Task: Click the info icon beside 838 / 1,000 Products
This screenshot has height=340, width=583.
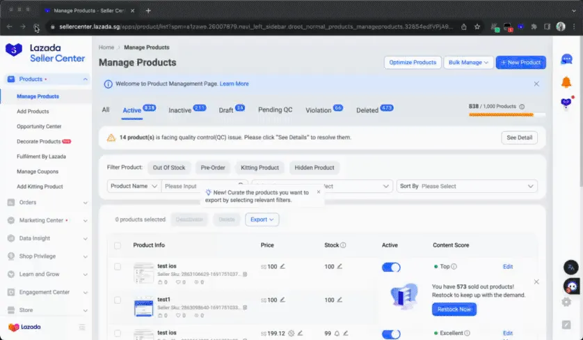Action: coord(522,107)
